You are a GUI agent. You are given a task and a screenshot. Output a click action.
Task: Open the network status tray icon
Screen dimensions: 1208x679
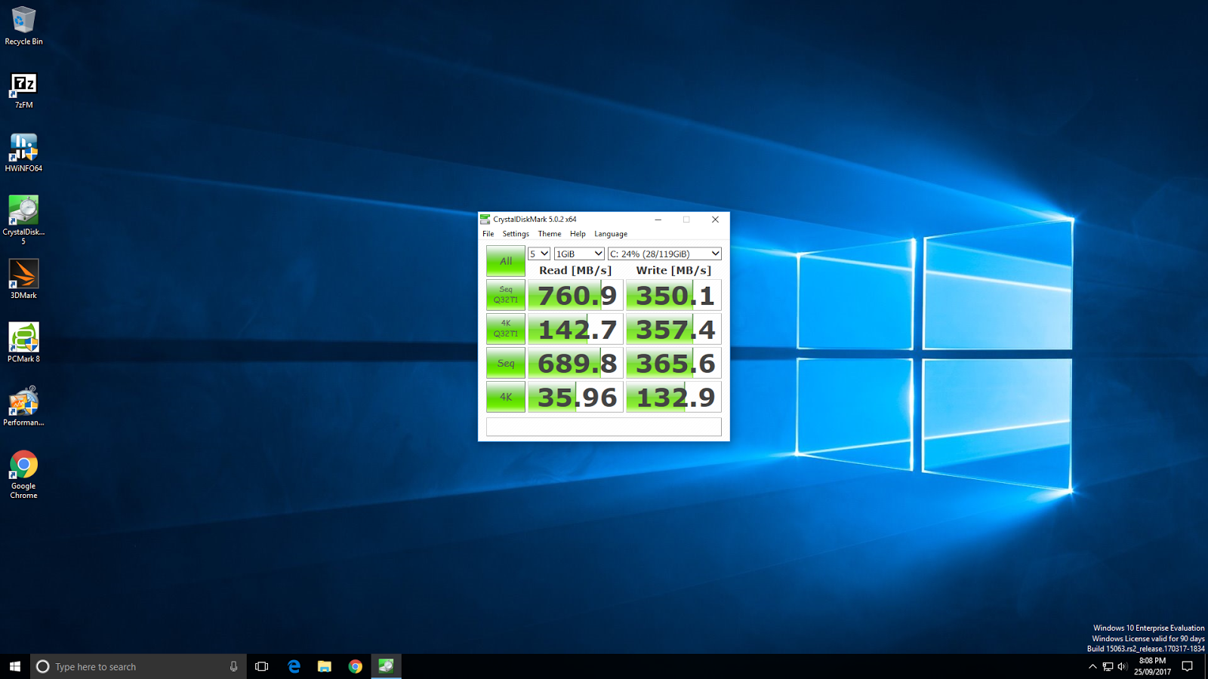point(1108,666)
